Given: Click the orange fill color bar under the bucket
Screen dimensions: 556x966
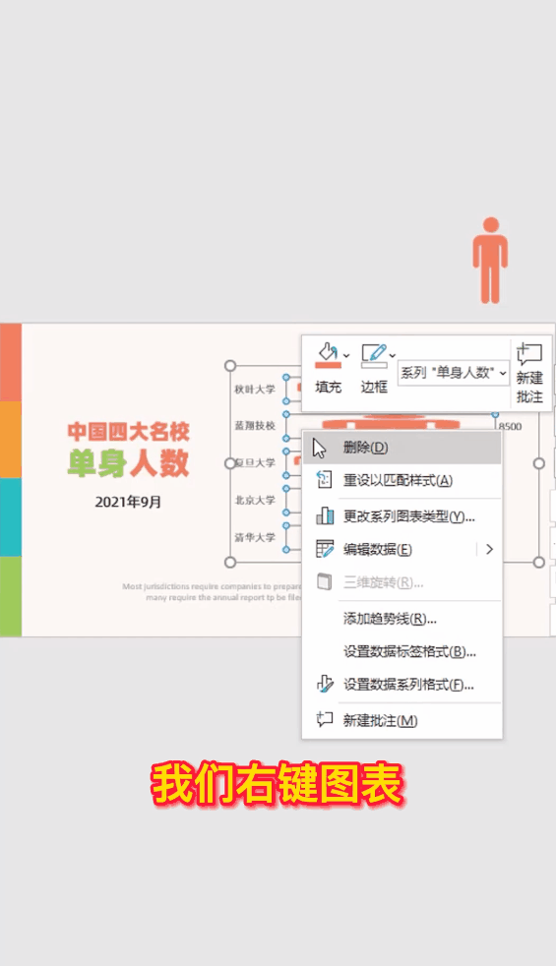Looking at the screenshot, I should click(328, 365).
